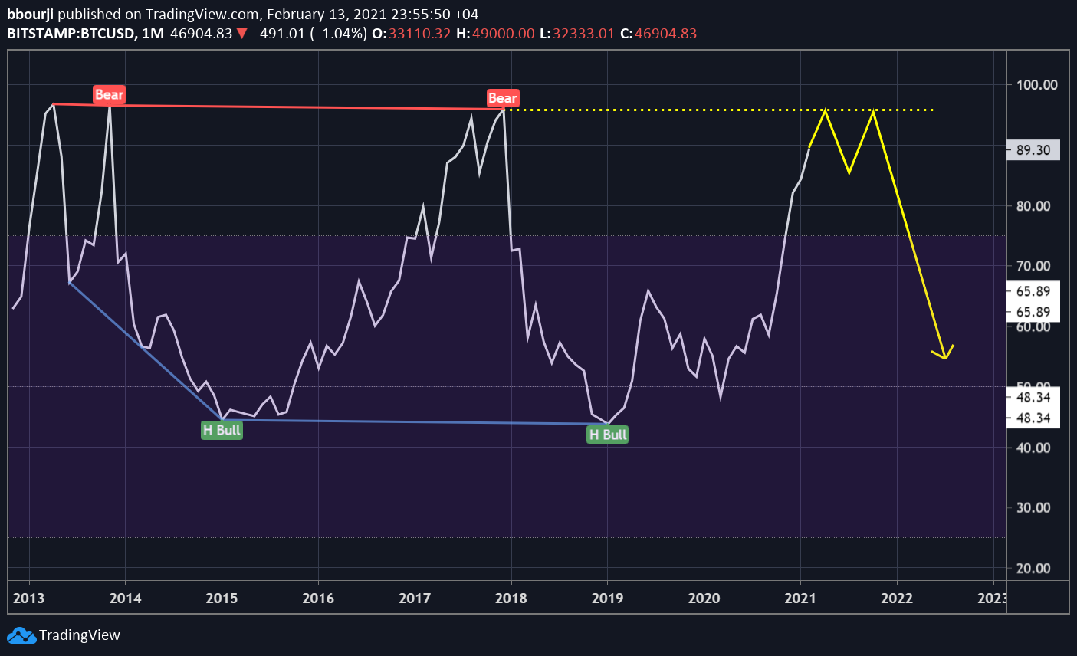This screenshot has height=656, width=1077.
Task: Click the upper 65.89 axis label
Action: 1033,291
